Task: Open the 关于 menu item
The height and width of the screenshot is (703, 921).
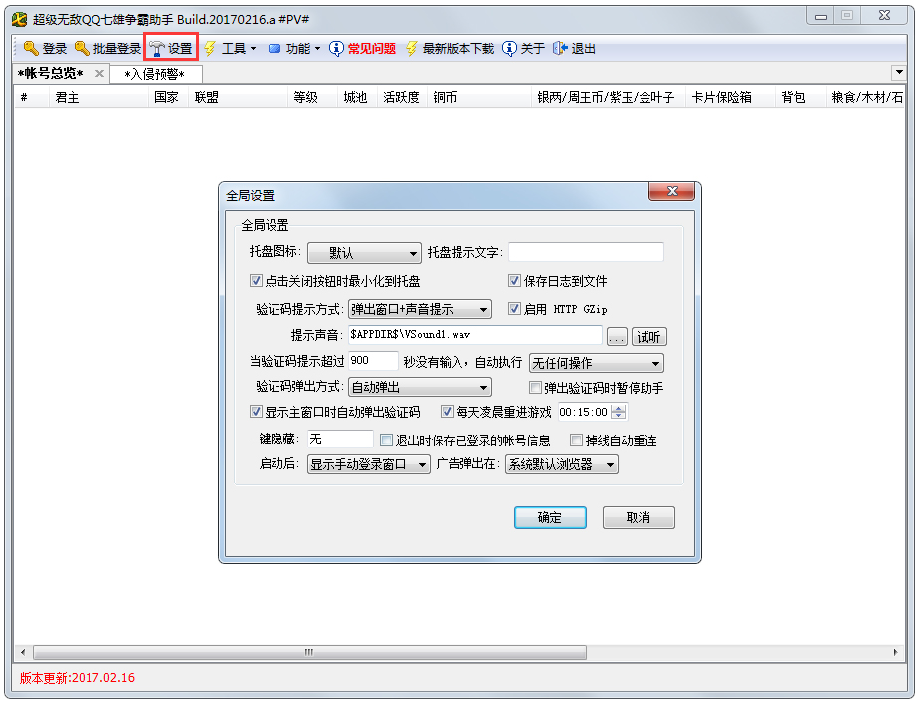Action: [x=509, y=48]
